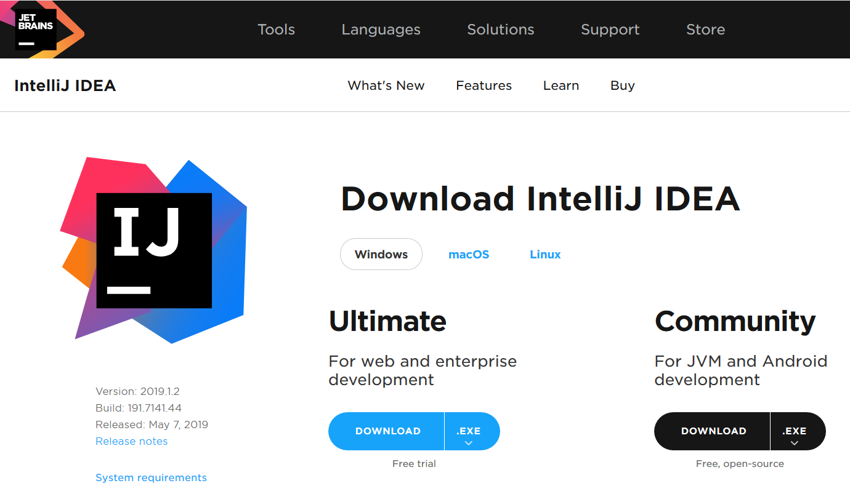850x486 pixels.
Task: Open the Release notes link
Action: click(131, 441)
